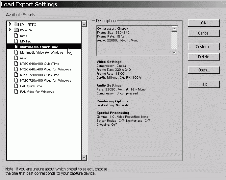Delete the selected preset

pos(204,57)
